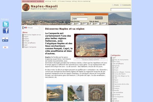Open Pompéi in top navigation
This screenshot has height=102, width=153.
pyautogui.click(x=54, y=1)
